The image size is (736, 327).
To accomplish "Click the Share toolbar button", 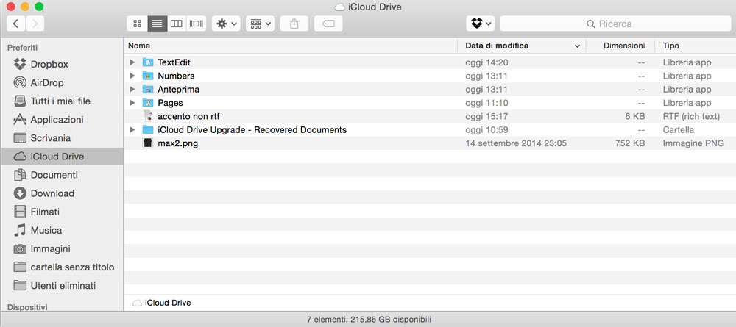I will tap(294, 24).
